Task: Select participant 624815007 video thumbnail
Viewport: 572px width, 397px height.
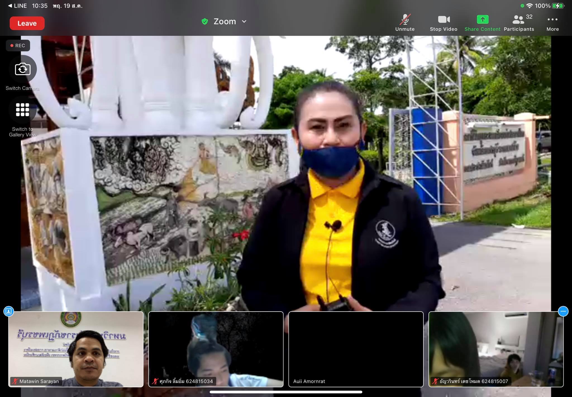Action: (496, 349)
